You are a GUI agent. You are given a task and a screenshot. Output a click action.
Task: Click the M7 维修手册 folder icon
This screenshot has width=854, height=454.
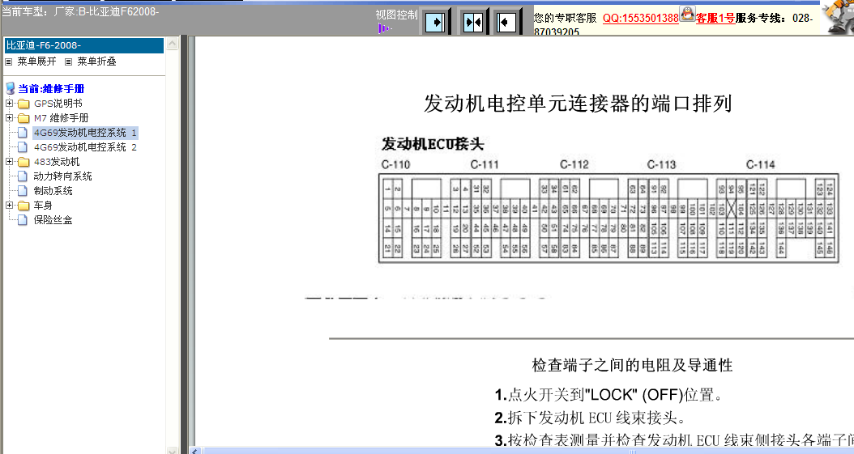[x=23, y=118]
